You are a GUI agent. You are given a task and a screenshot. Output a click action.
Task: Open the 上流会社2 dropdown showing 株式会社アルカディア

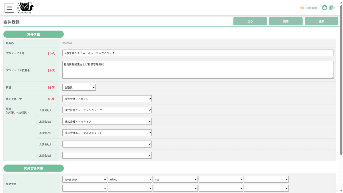tap(107, 122)
